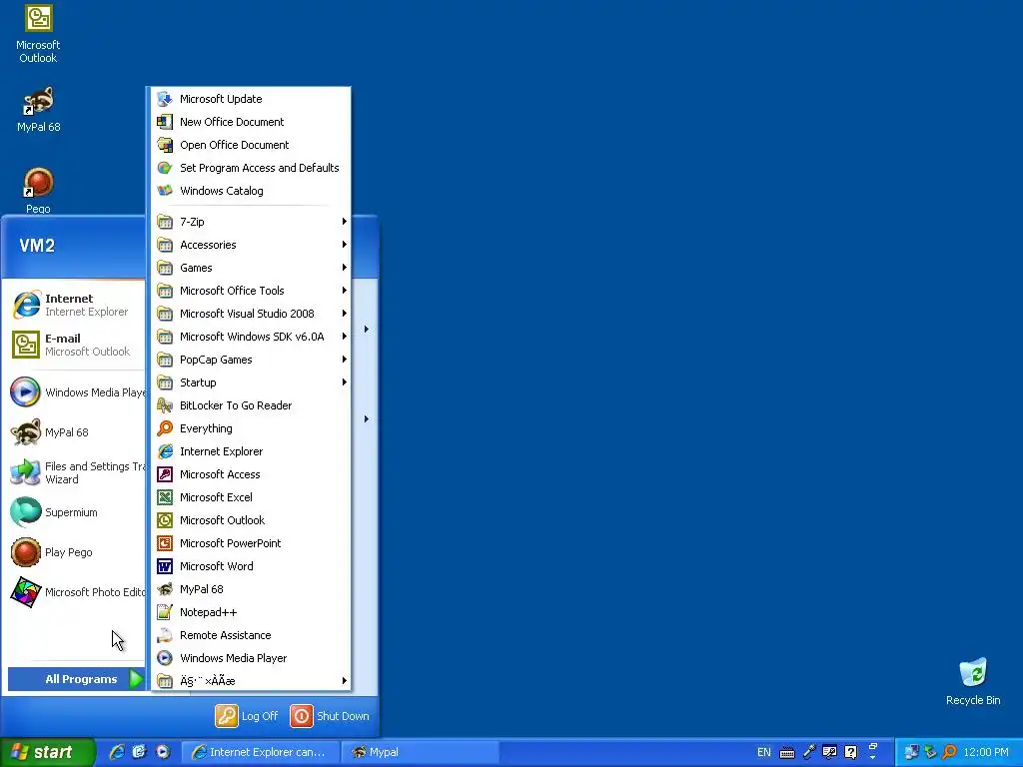Expand the Microsoft Visual Studio 2008 folder
The width and height of the screenshot is (1023, 767).
249,314
